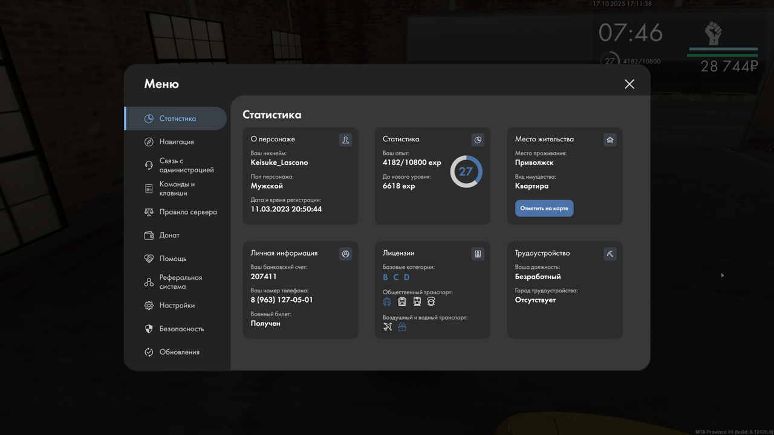Click the HUD money 28 744₽

[x=729, y=66]
